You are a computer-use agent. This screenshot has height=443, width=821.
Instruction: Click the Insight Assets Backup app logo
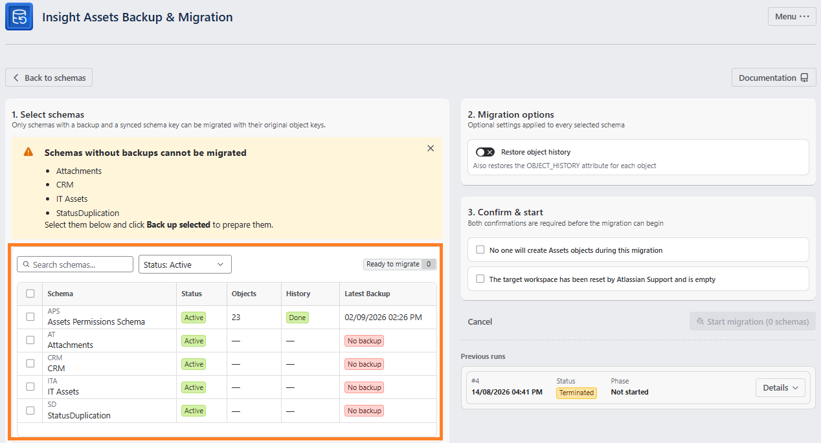click(19, 17)
